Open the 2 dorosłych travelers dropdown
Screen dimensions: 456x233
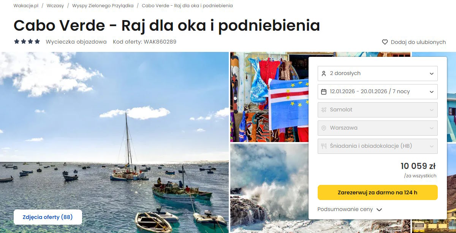pyautogui.click(x=378, y=73)
